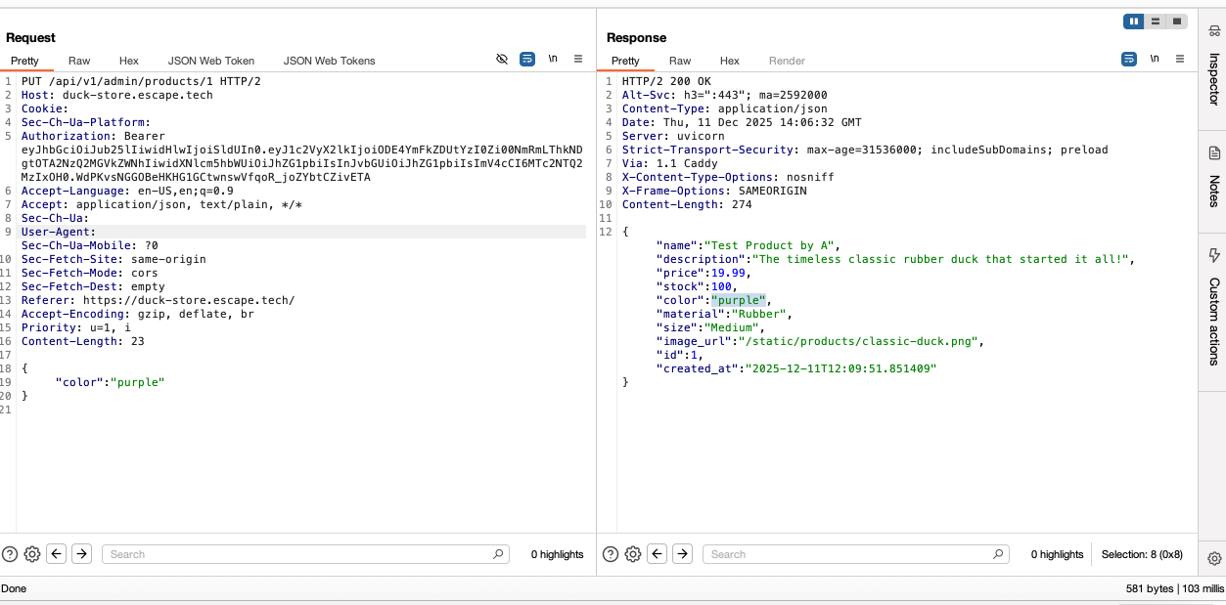This screenshot has height=605, width=1226.
Task: Switch to the Hex tab in the Response pane
Action: point(729,61)
